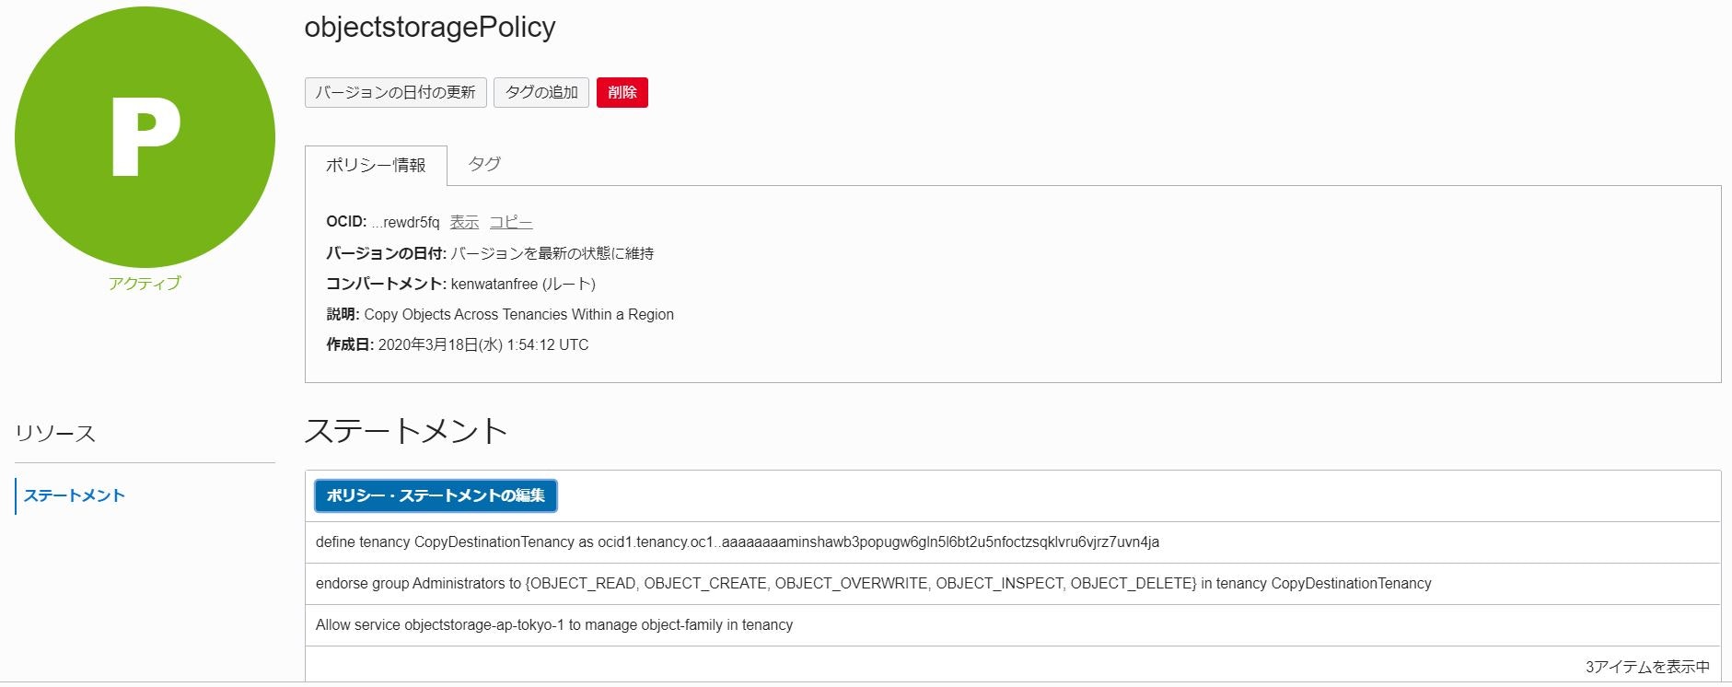Click the define tenancy CopyDestinationTenancy statement row
This screenshot has width=1732, height=687.
point(1013,542)
